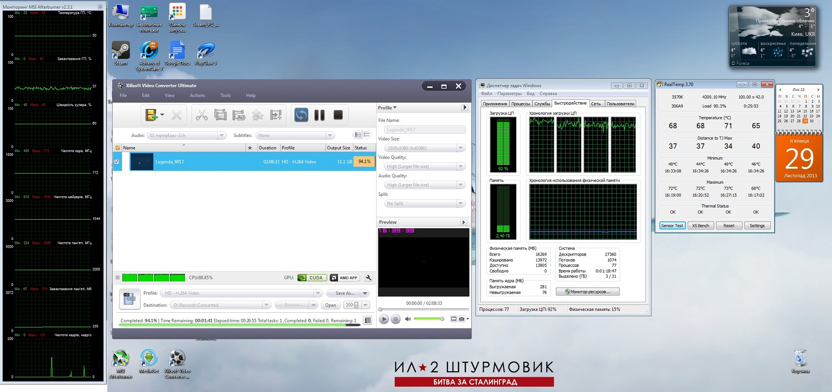Open the Actions menu in Xilisoft
Viewport: 832px width, 392px height.
point(197,95)
